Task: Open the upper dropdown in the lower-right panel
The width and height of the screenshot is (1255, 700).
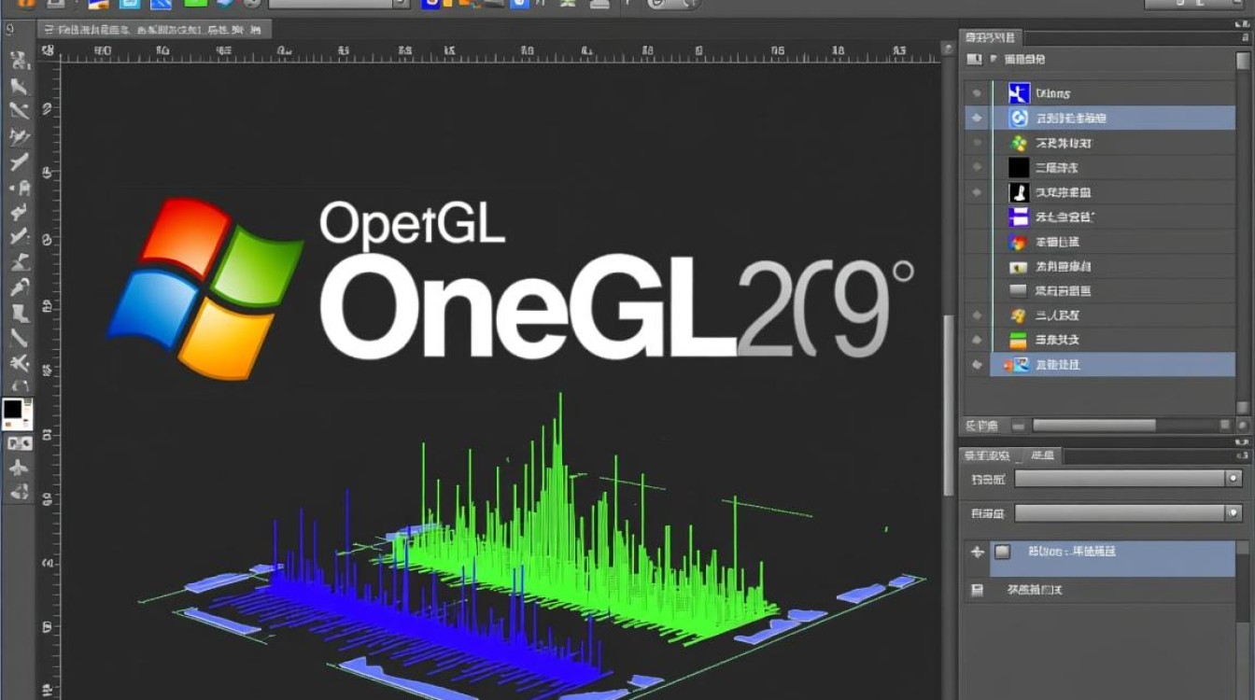Action: pos(1127,479)
